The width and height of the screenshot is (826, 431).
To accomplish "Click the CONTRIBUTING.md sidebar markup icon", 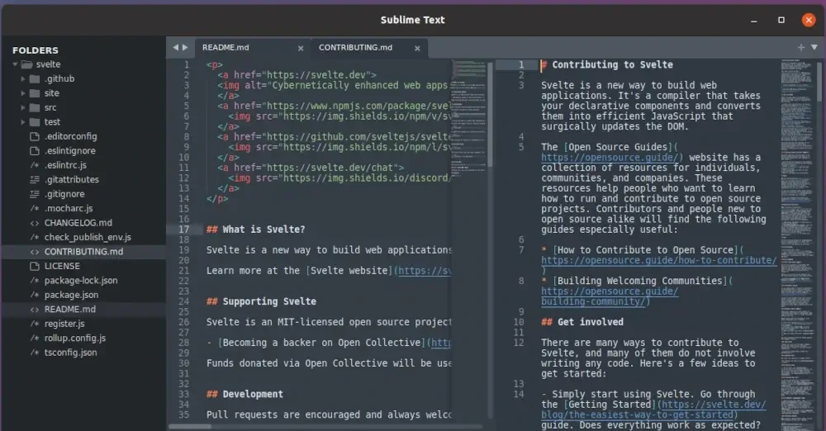I will point(35,252).
